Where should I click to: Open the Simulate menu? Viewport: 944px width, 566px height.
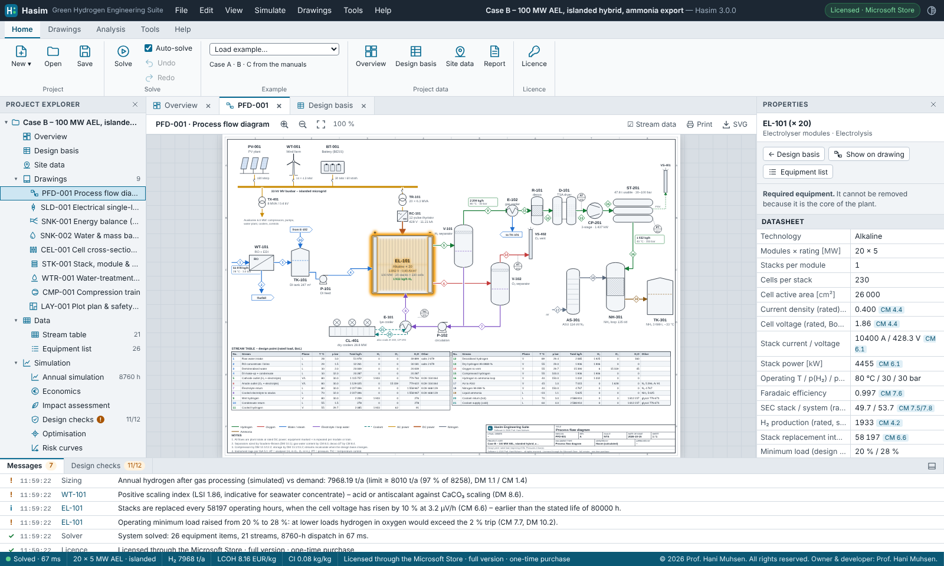pyautogui.click(x=270, y=11)
